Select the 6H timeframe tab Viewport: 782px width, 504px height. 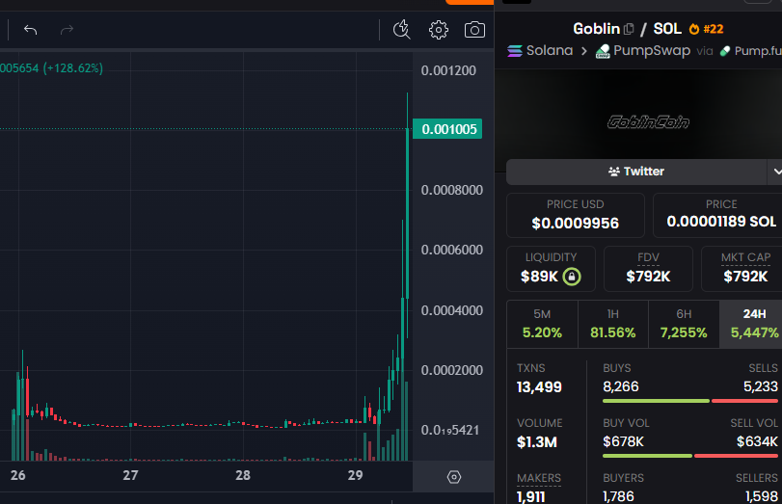point(684,324)
